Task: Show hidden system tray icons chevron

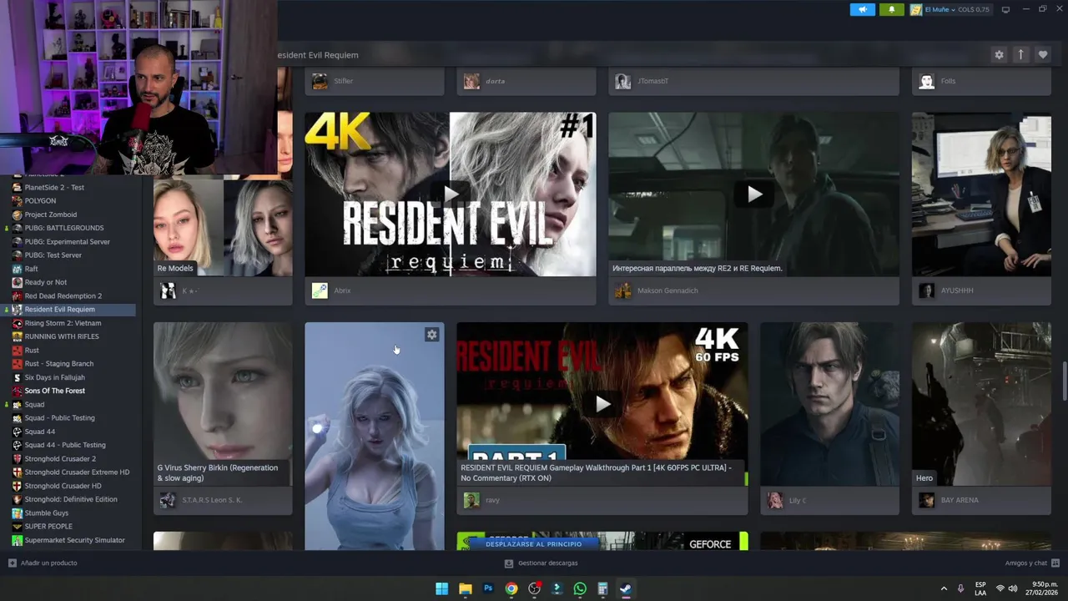Action: point(944,588)
